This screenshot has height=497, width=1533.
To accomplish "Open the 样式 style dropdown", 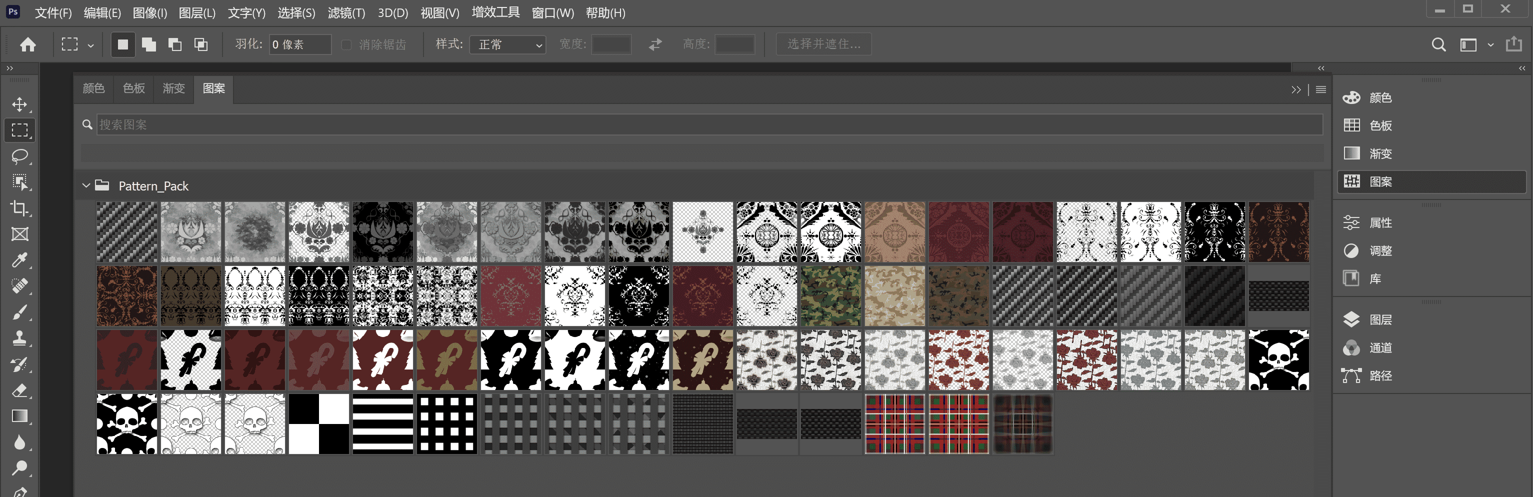I will 507,44.
